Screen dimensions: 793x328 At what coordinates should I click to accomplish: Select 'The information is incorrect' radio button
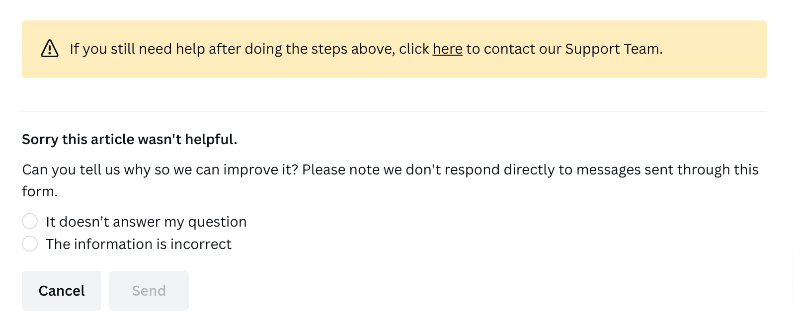pos(30,244)
